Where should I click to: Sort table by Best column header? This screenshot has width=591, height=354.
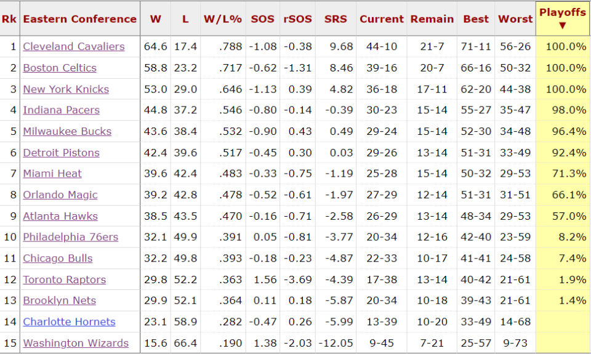[476, 19]
